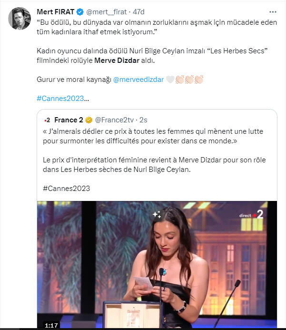This screenshot has width=286, height=330.
Task: Open the Mert FIRAT display name link
Action: pyautogui.click(x=55, y=11)
